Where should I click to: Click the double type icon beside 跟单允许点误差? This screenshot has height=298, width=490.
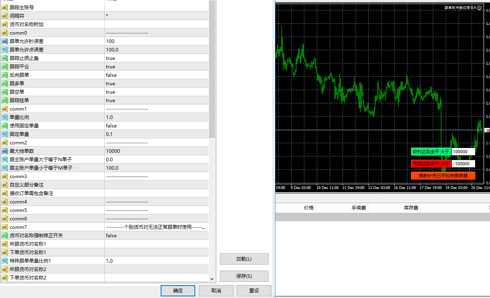pyautogui.click(x=5, y=49)
